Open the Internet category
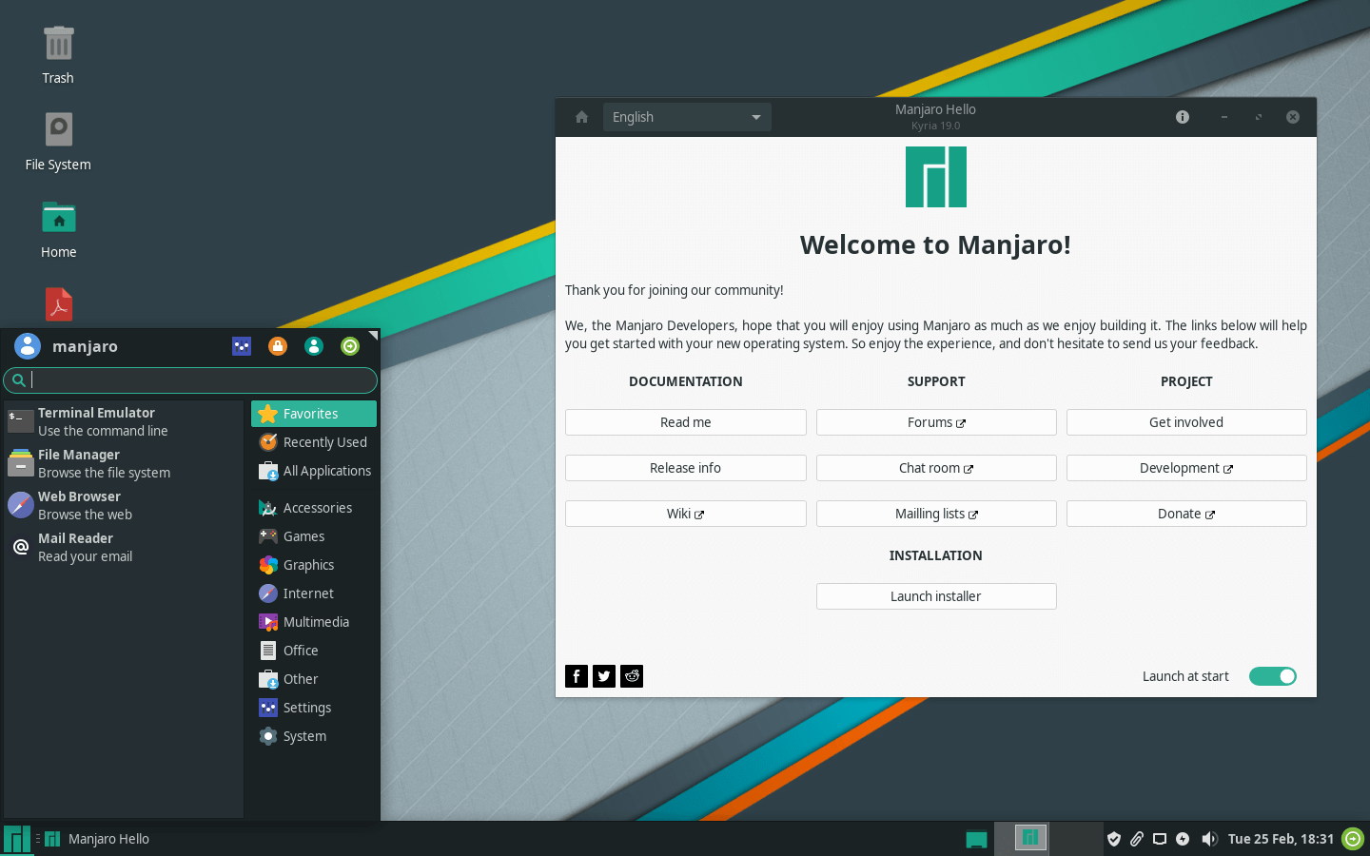Screen dimensions: 1370x856 tap(314, 593)
